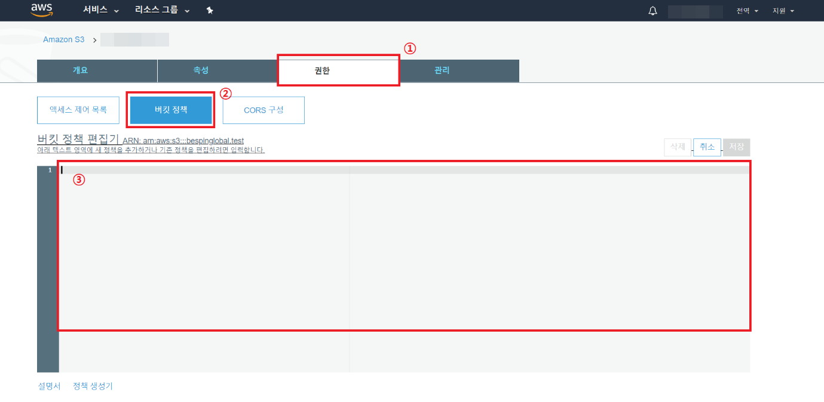Click the AWS logo home icon

(42, 10)
